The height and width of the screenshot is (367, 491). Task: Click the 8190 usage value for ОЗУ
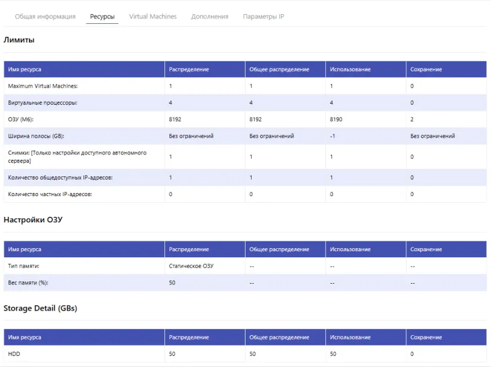(x=336, y=119)
